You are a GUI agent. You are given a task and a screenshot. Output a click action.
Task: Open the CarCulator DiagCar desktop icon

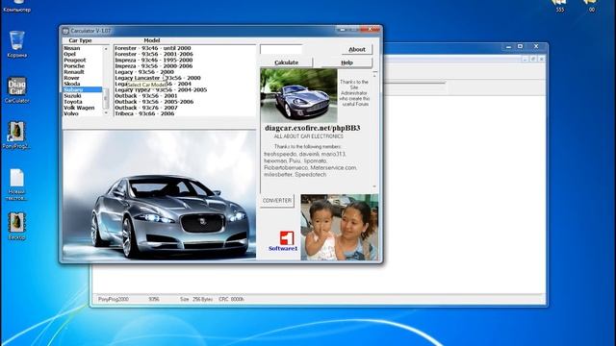(x=17, y=89)
